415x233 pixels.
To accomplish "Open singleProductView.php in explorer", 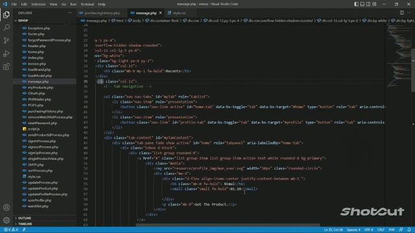I will click(x=46, y=159).
